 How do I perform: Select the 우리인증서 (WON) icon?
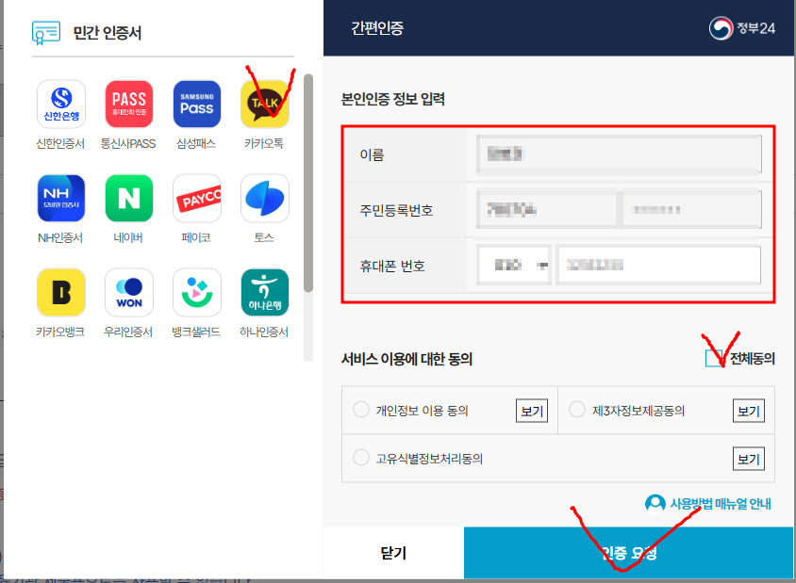[x=129, y=293]
